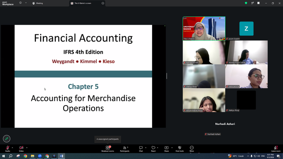Open audio options arrow next to Audio
Image resolution: width=283 pixels, height=159 pixels.
click(x=12, y=148)
